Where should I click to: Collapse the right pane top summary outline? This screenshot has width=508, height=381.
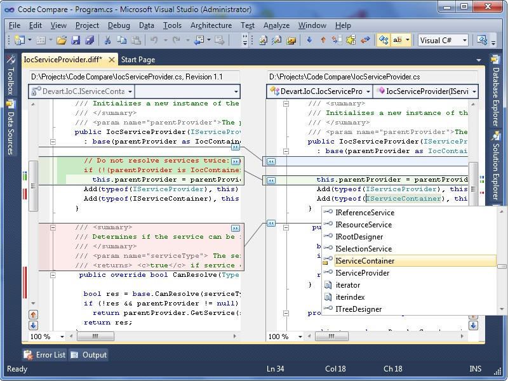pos(286,104)
